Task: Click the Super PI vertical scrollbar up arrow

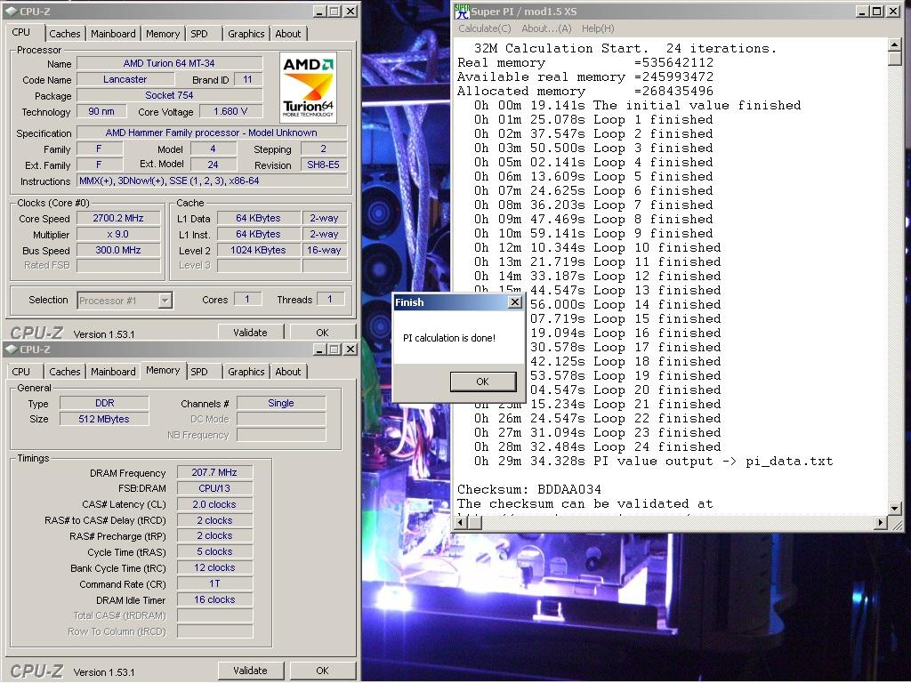Action: click(895, 45)
